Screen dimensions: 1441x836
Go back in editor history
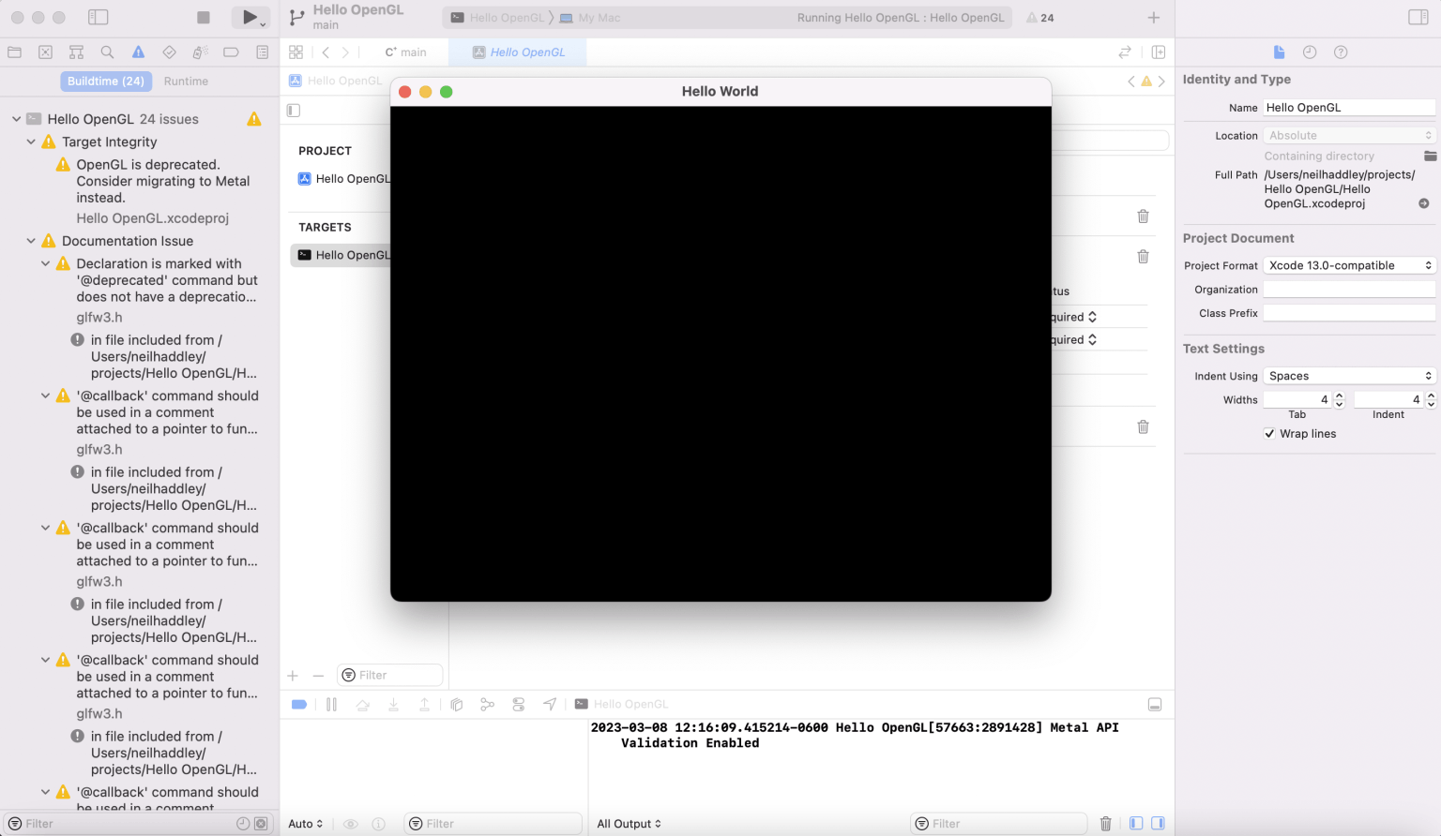(326, 52)
